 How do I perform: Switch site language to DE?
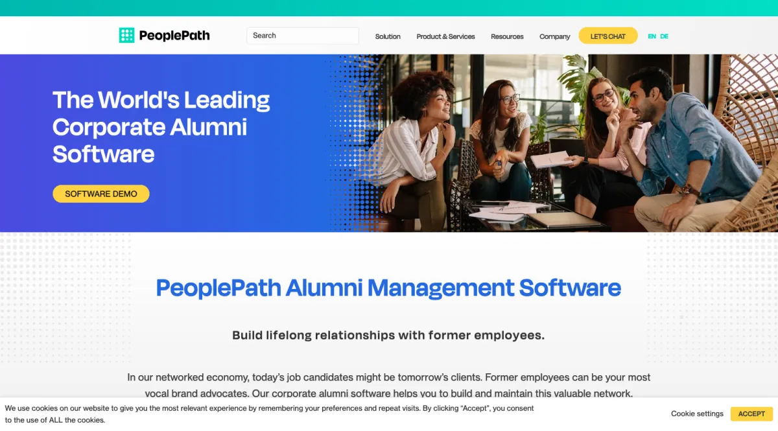click(664, 36)
